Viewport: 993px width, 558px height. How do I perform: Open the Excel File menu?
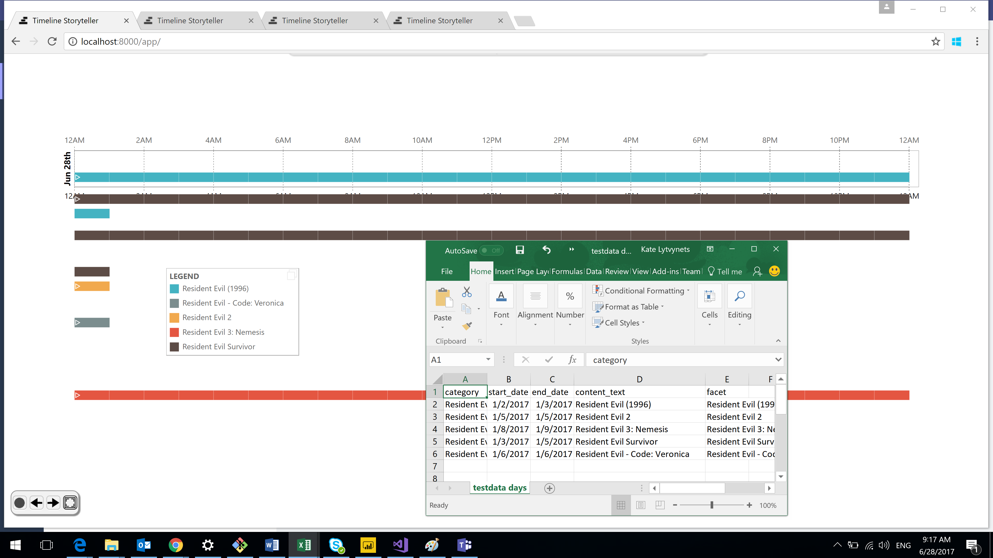pos(447,272)
